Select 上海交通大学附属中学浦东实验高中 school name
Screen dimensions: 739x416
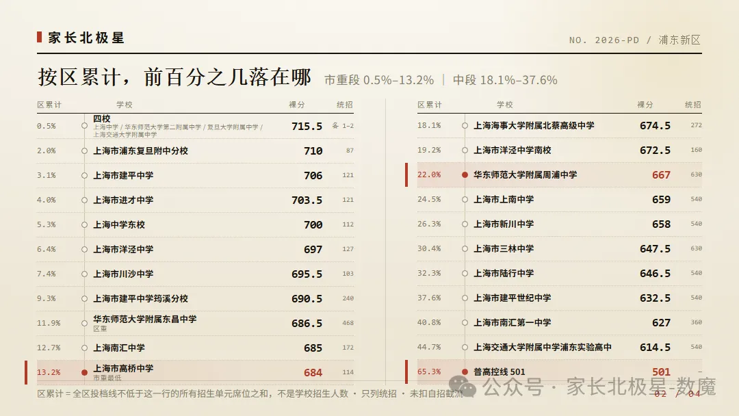pos(543,347)
